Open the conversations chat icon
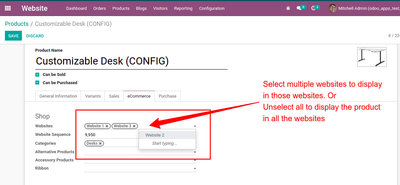400x185 pixels. 299,8
